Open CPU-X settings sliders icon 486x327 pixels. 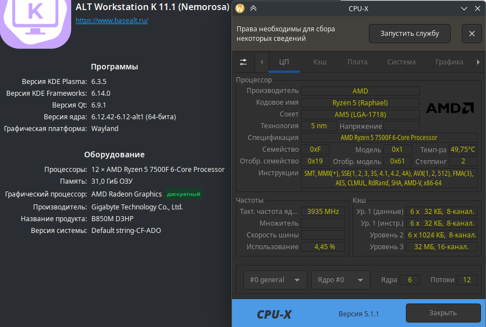pyautogui.click(x=243, y=62)
